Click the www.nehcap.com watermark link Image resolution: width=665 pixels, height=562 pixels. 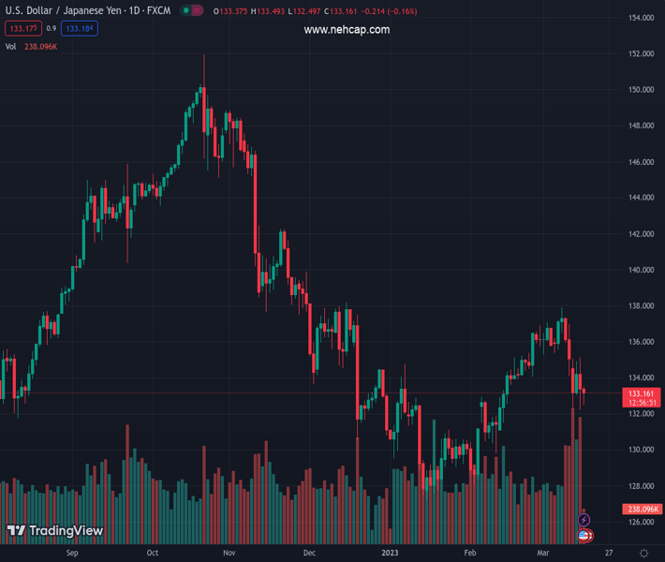[347, 30]
